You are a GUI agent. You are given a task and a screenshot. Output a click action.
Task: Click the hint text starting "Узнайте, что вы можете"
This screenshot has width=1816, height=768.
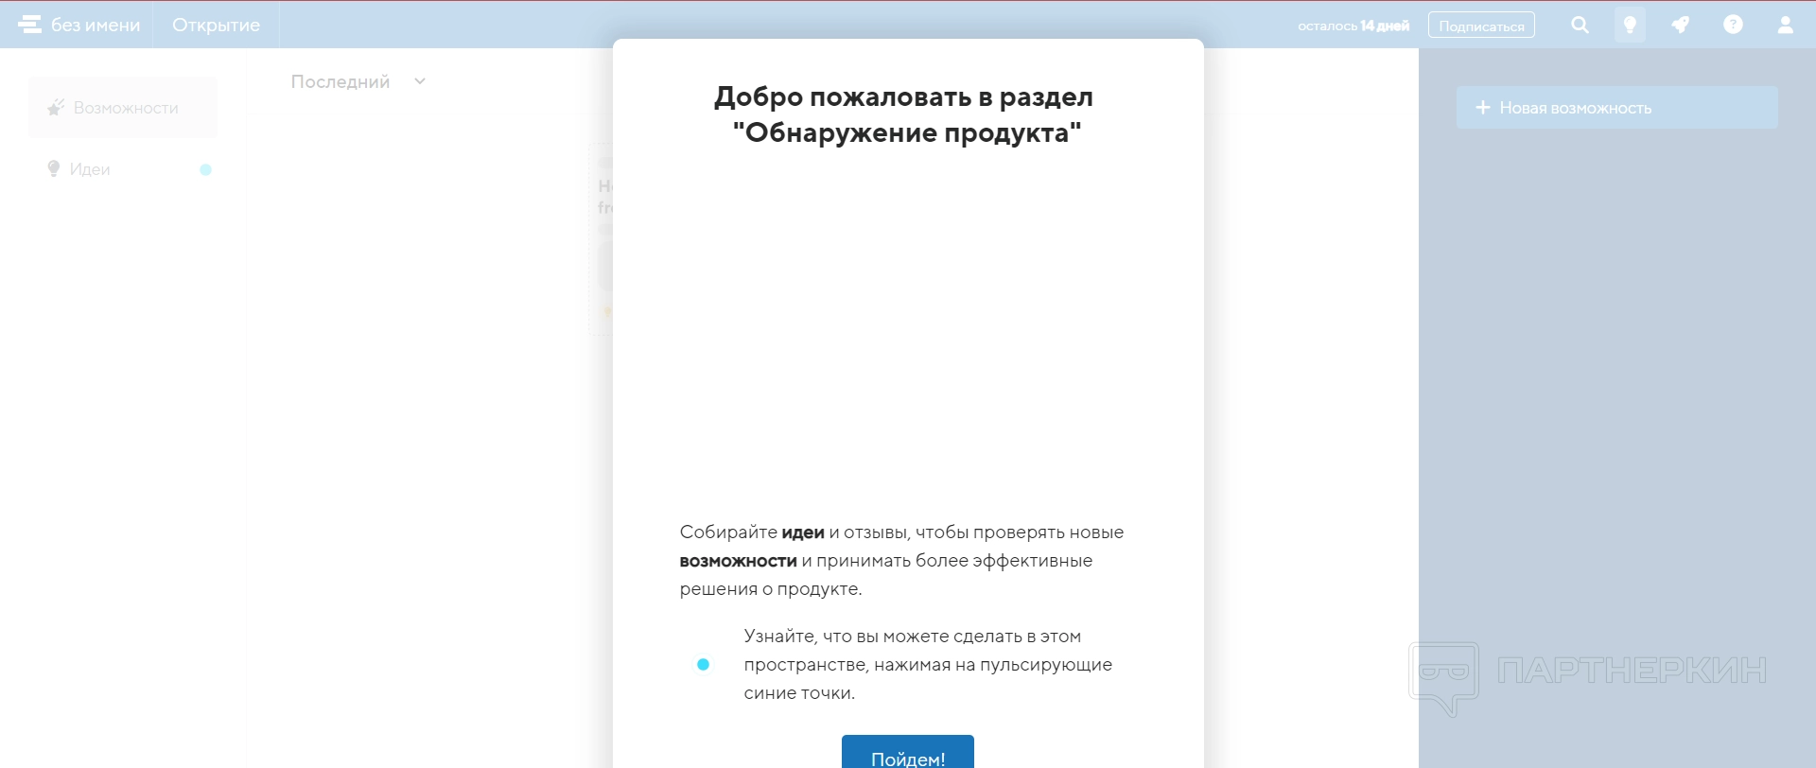click(928, 664)
